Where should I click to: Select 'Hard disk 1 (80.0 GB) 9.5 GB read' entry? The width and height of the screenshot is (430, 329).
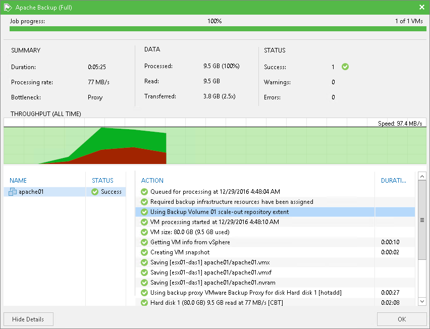[217, 303]
